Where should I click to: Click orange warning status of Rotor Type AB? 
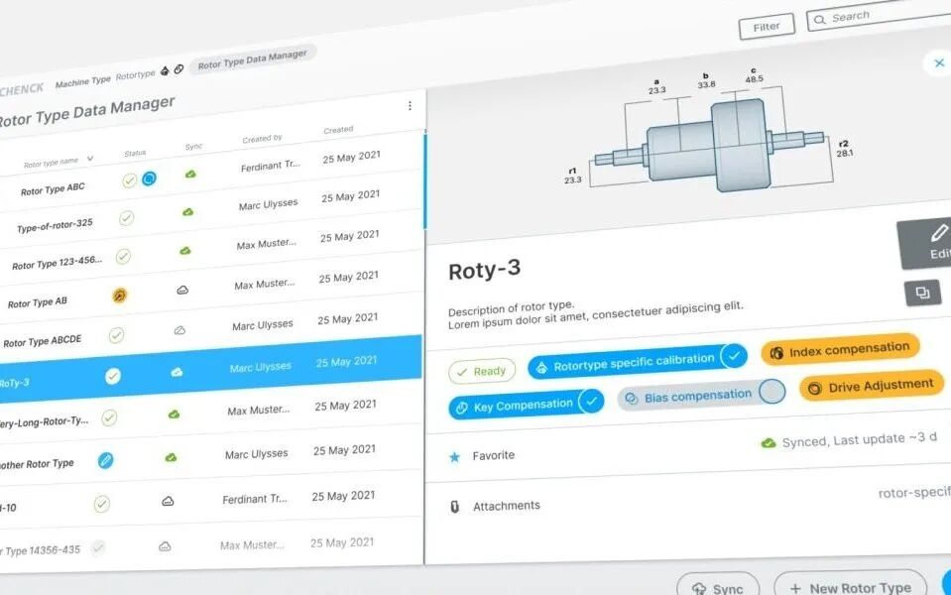tap(120, 296)
